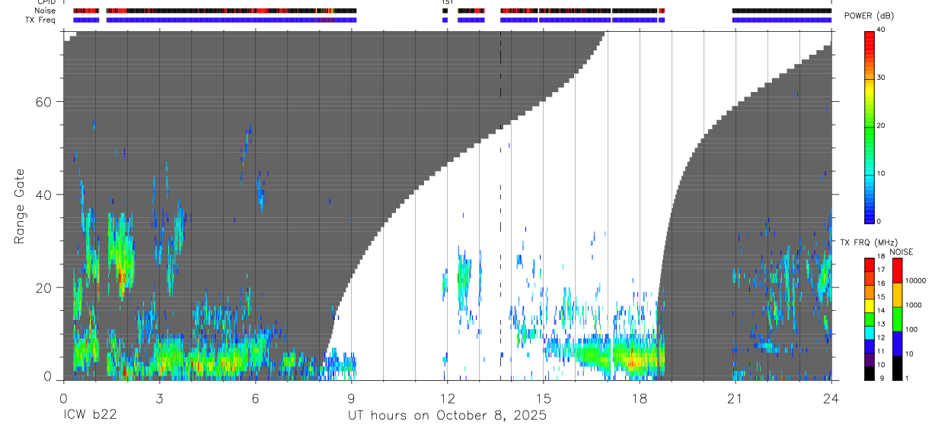
Task: Click the '3' UT hour tick label
Action: pos(158,399)
